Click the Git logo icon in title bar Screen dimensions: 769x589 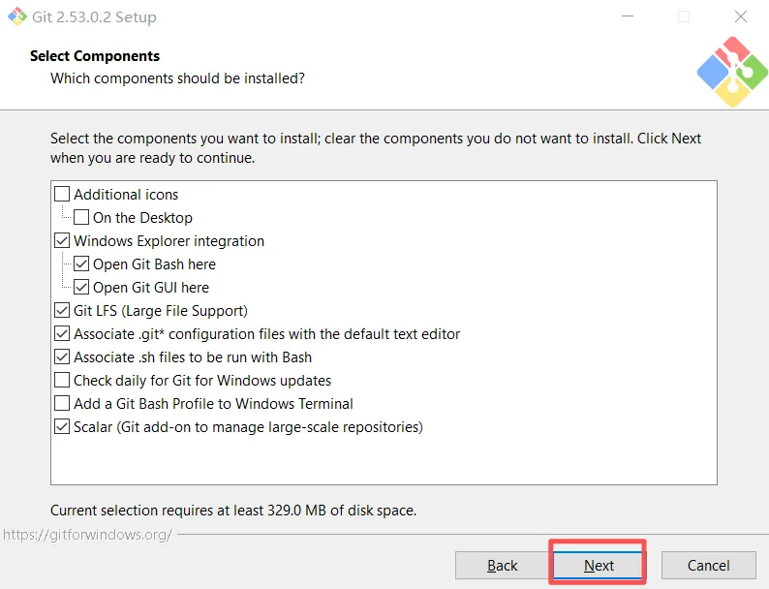(x=16, y=16)
